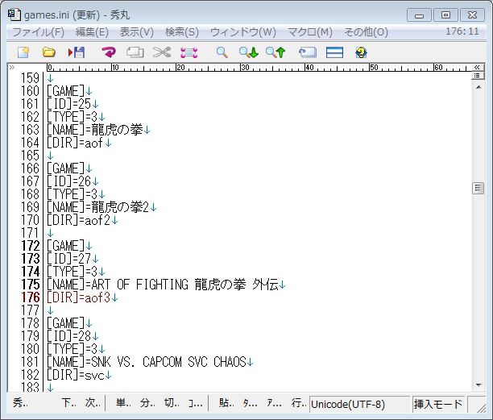Open the ウィンドウ(W) menu

(243, 32)
